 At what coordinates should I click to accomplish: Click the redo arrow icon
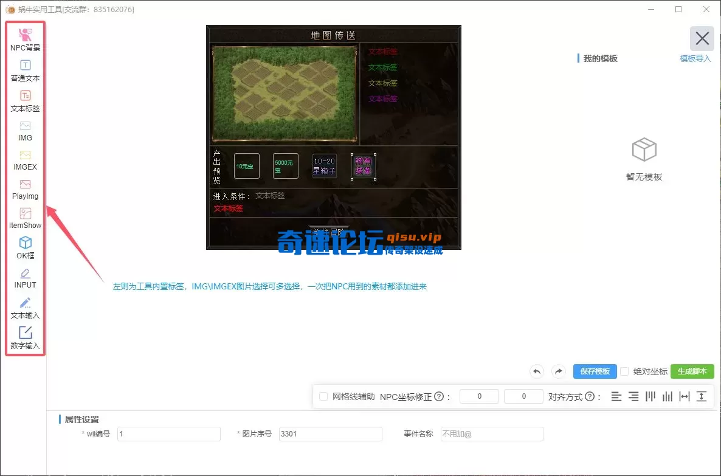tap(558, 371)
